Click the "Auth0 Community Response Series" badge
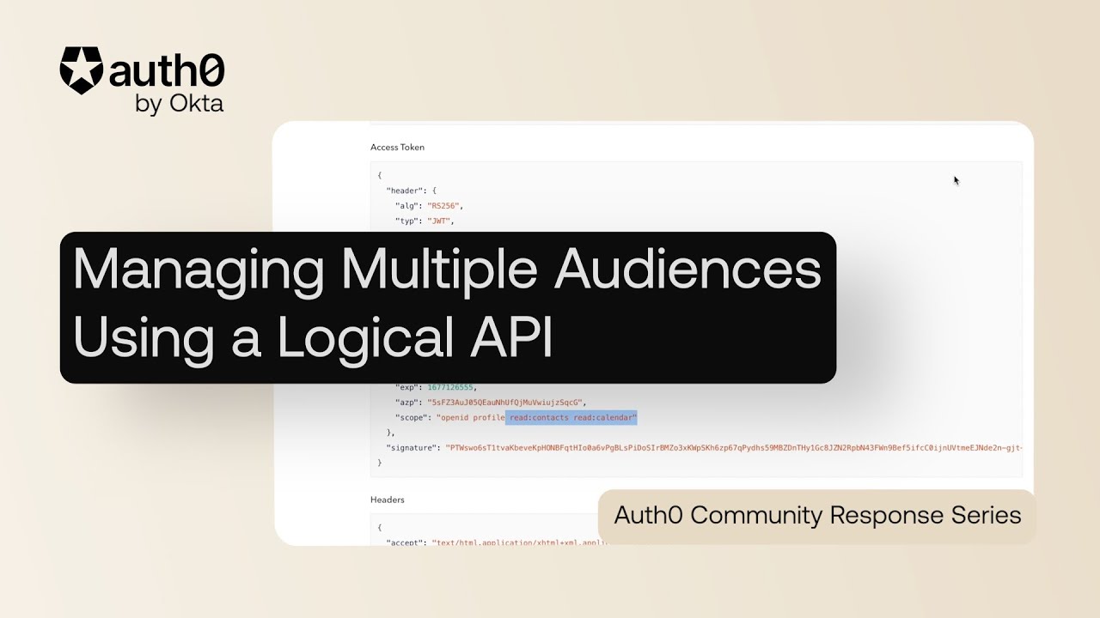 pyautogui.click(x=817, y=516)
